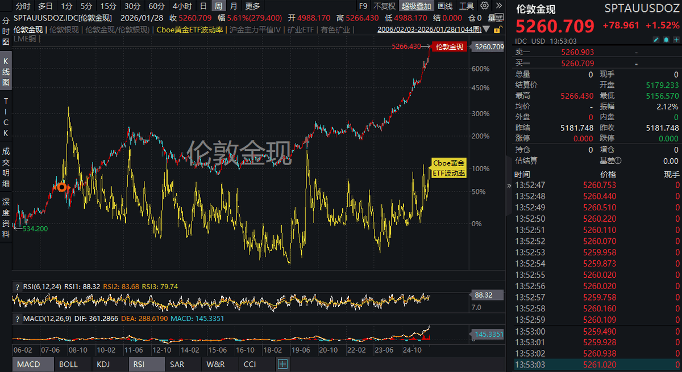Add indicator with plus box icon

(283, 364)
